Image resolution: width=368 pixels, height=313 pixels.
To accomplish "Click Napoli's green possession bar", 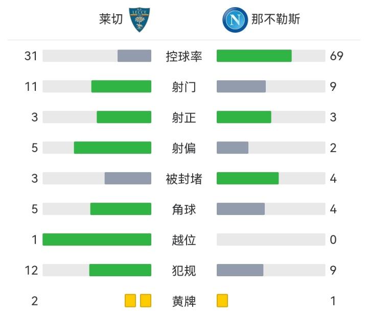I will tap(254, 56).
